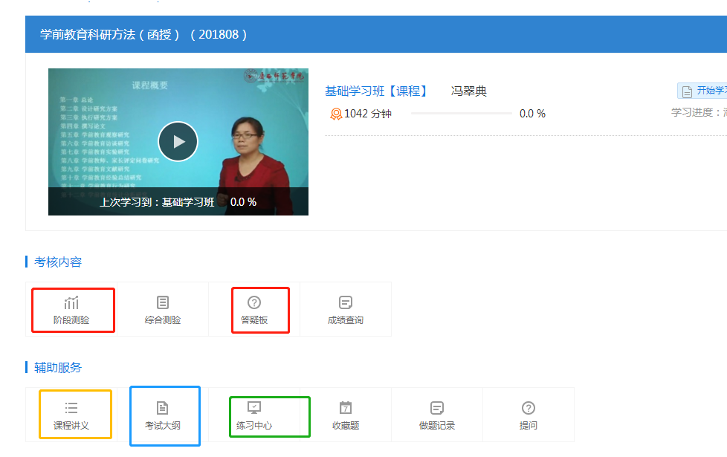
Task: Click the 0.0 % progress value beside the bar
Action: coord(532,114)
